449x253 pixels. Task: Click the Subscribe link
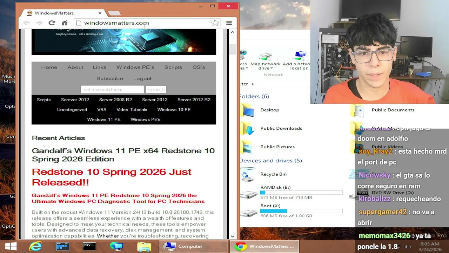pyautogui.click(x=110, y=78)
